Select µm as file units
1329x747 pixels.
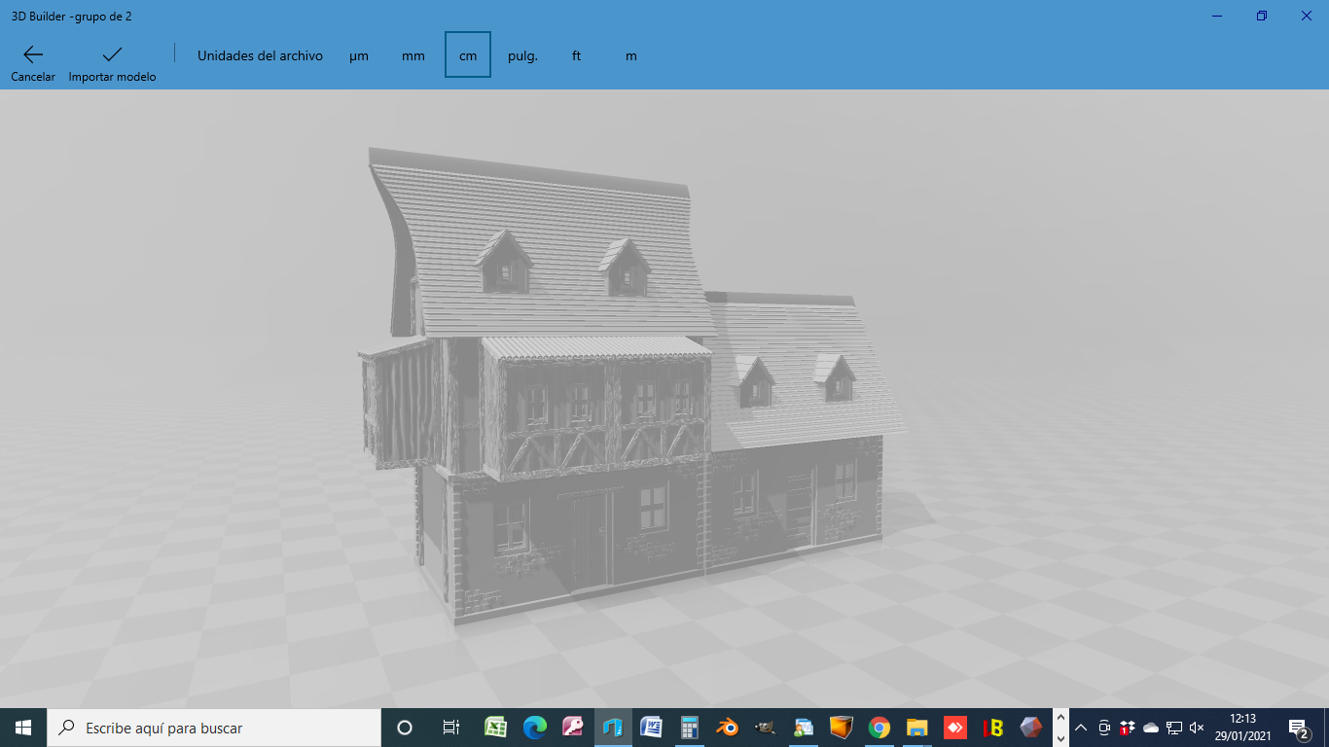click(359, 55)
